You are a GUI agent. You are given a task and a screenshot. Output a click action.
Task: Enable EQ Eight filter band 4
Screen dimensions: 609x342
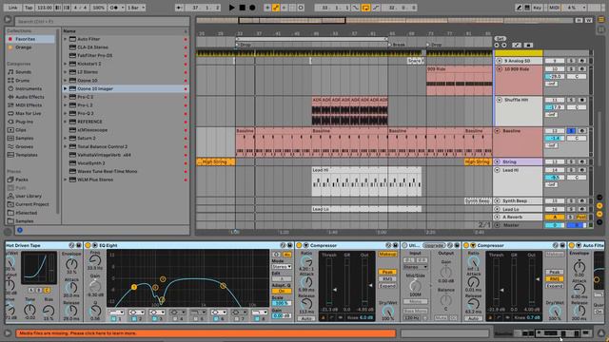pos(175,319)
